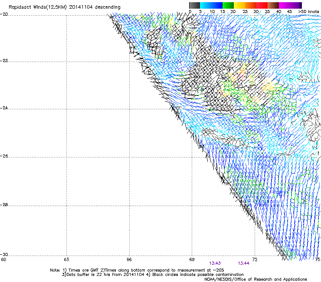Click the purple 13:44 time stamp
The height and width of the screenshot is (282, 321).
(x=244, y=263)
